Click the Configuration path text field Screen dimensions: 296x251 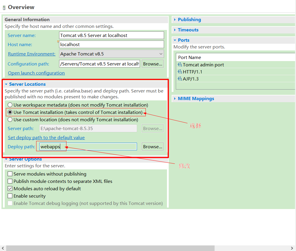pos(99,64)
